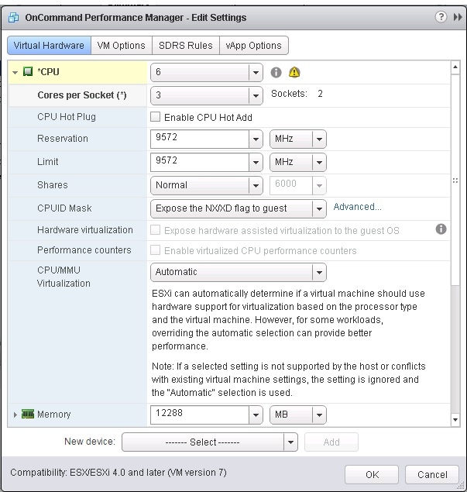Click the green CPU chip icon
The height and width of the screenshot is (492, 467).
coord(28,71)
